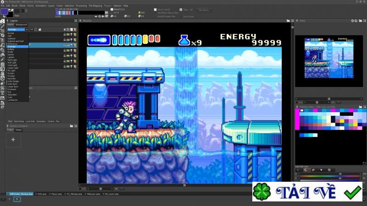This screenshot has width=367, height=206.
Task: Select the text tool (T) in toolbox
Action: click(3, 93)
